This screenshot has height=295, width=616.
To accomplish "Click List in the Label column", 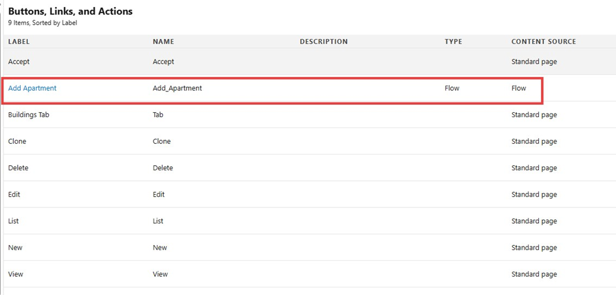I will tap(14, 221).
